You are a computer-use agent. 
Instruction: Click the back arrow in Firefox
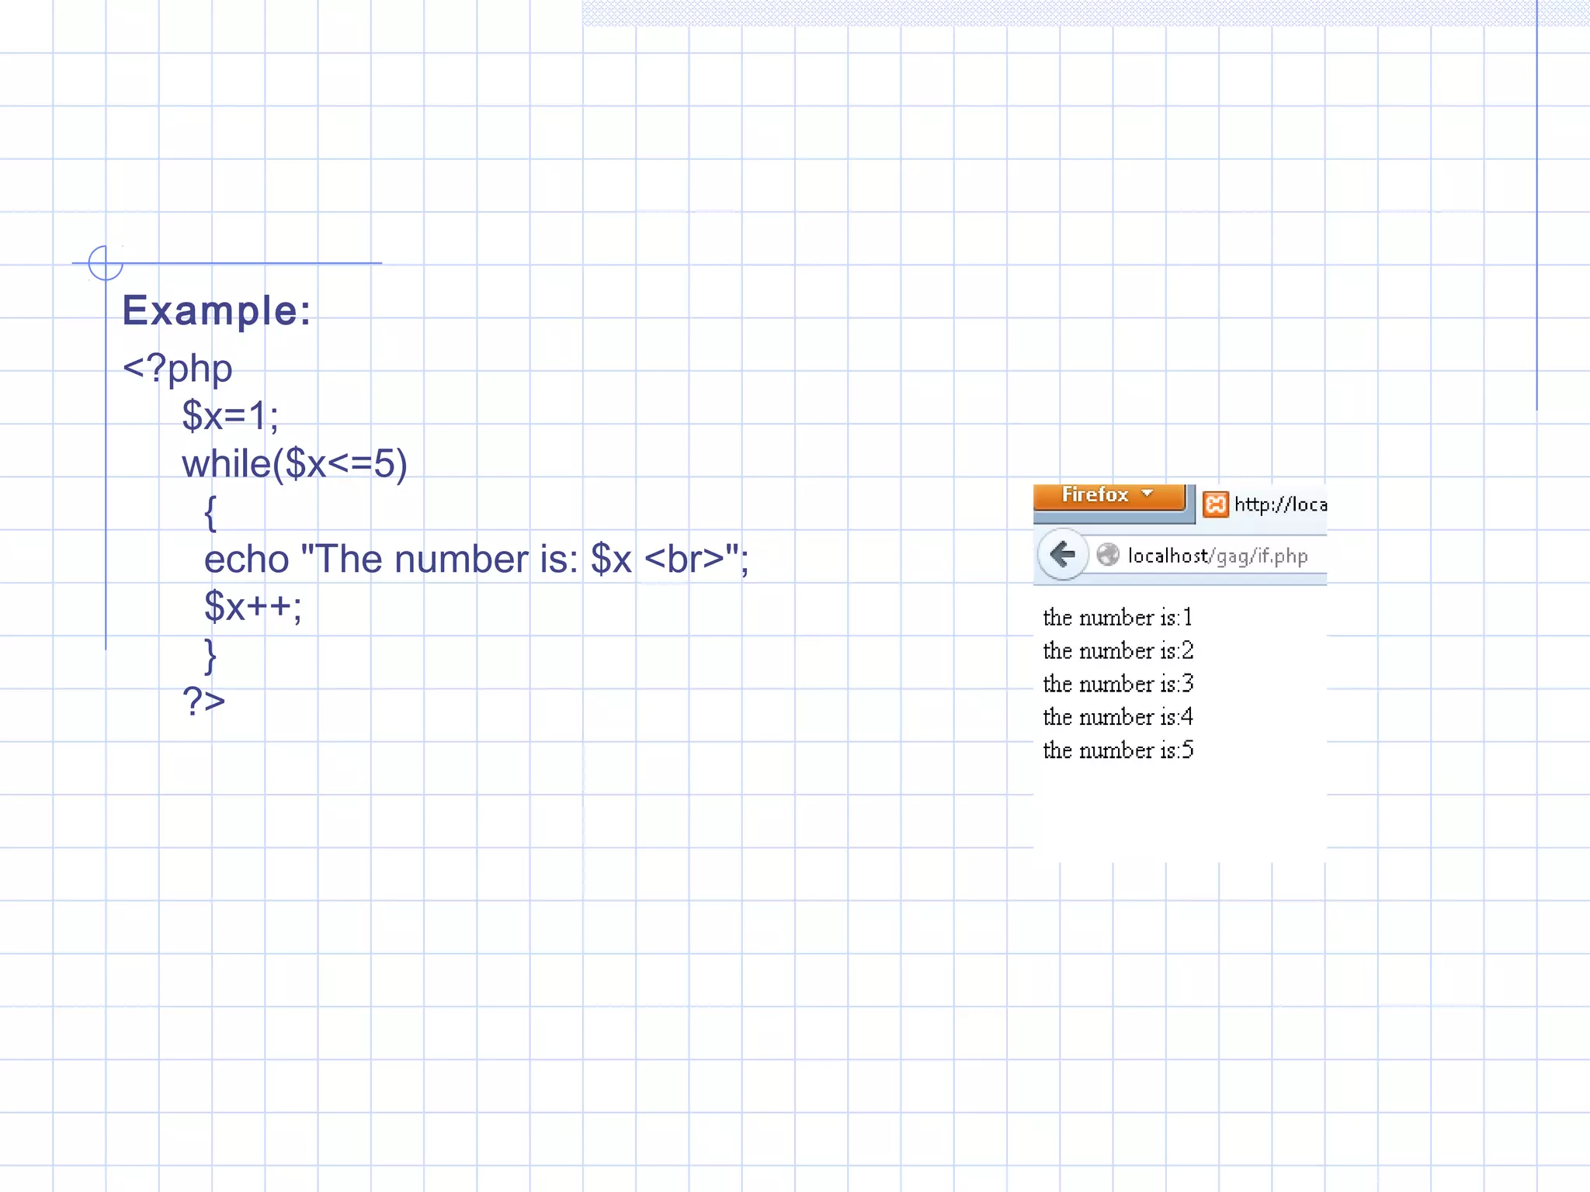(1062, 554)
